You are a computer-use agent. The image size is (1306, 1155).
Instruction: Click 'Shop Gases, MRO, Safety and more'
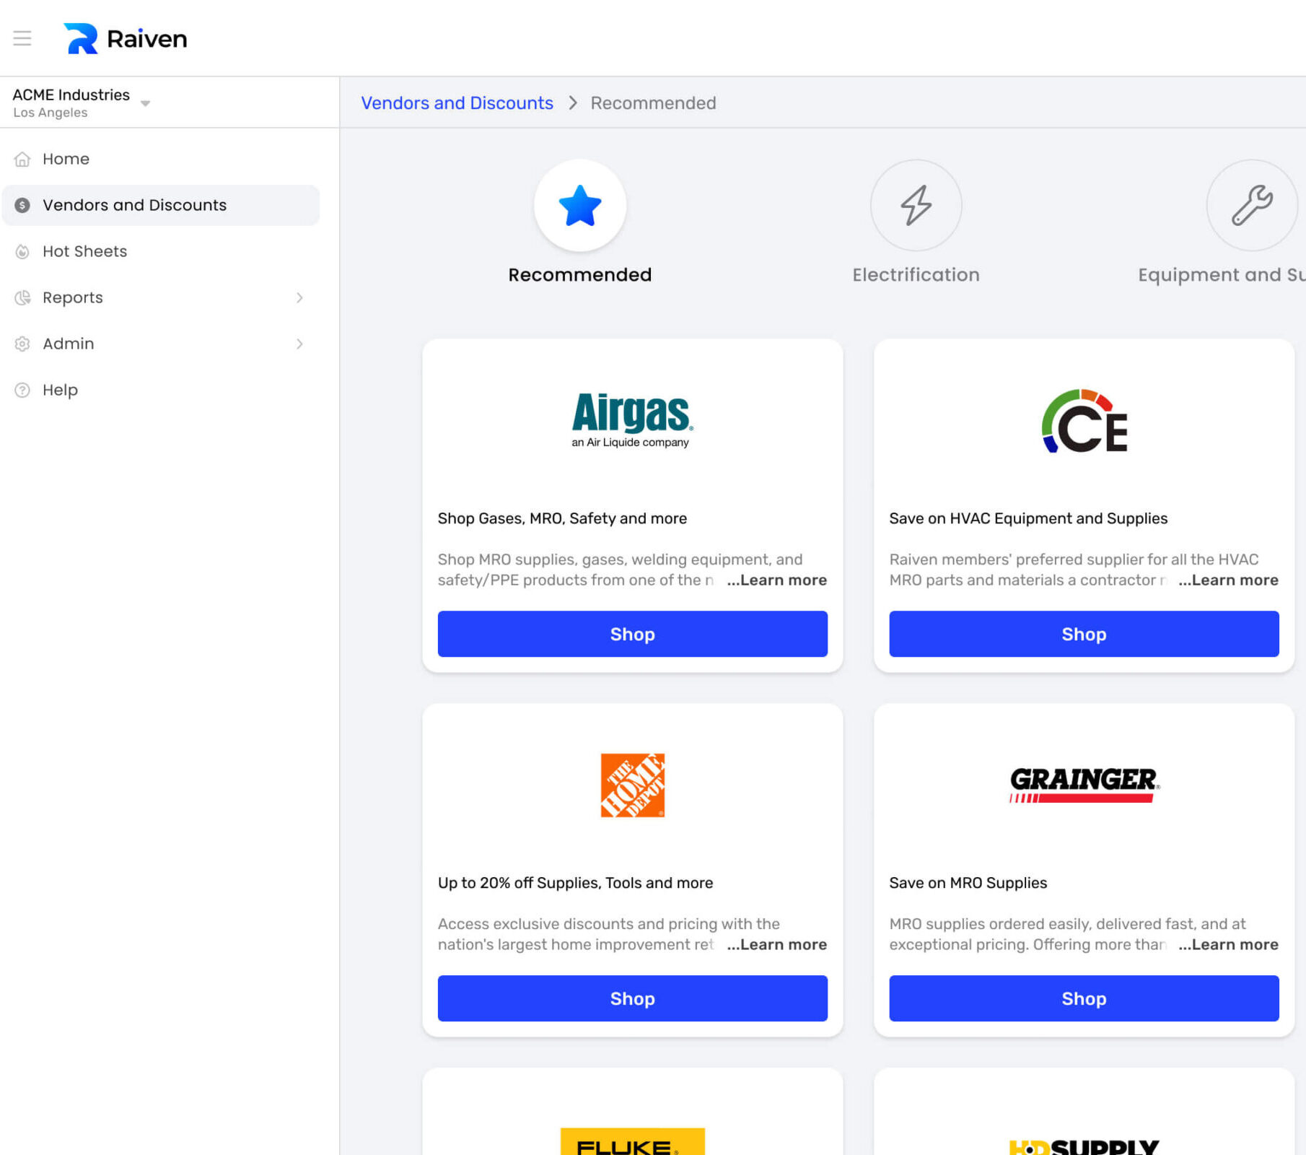562,518
